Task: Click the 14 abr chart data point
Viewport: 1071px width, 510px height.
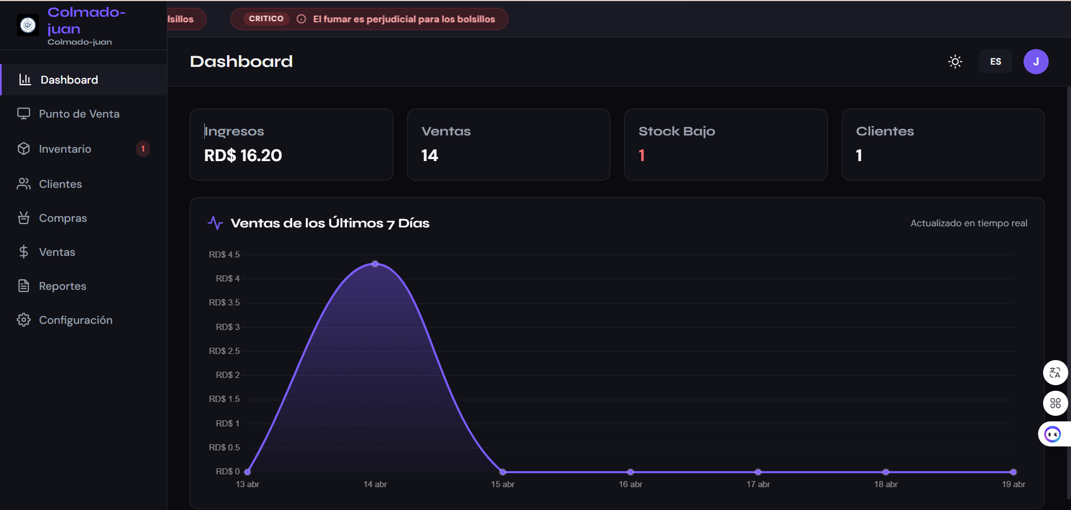Action: 374,264
